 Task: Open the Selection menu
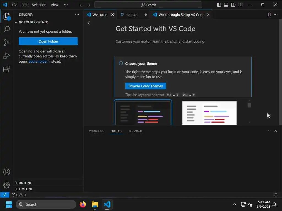(x=39, y=5)
